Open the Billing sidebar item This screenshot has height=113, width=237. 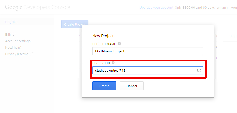pos(10,35)
